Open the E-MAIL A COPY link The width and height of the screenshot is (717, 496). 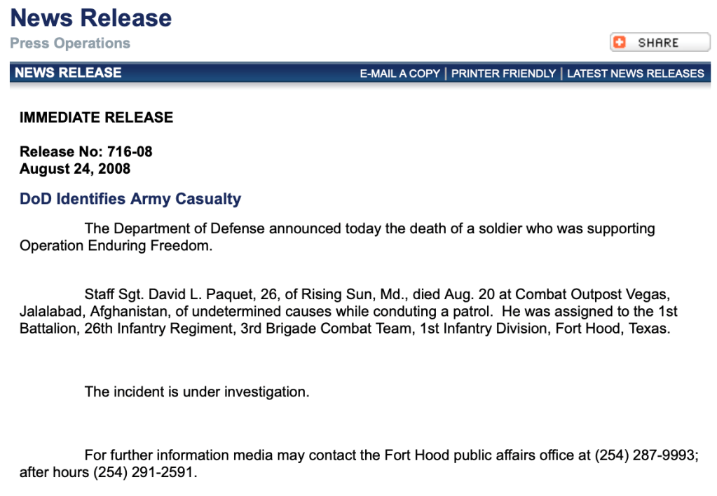[400, 74]
